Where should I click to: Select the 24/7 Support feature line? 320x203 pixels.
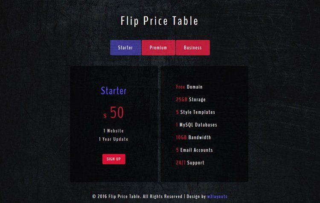pyautogui.click(x=190, y=163)
